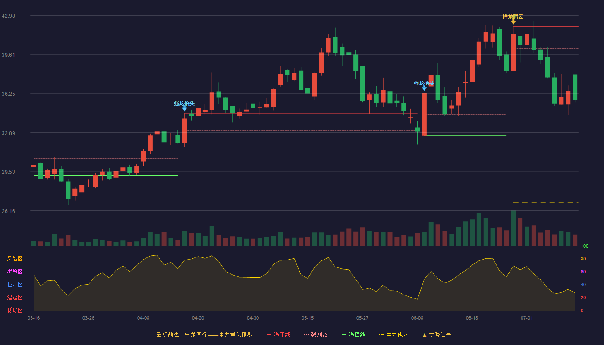604x345 pixels.
Task: Click the 强龙抬头 signal arrow above 06-08
Action: click(424, 88)
